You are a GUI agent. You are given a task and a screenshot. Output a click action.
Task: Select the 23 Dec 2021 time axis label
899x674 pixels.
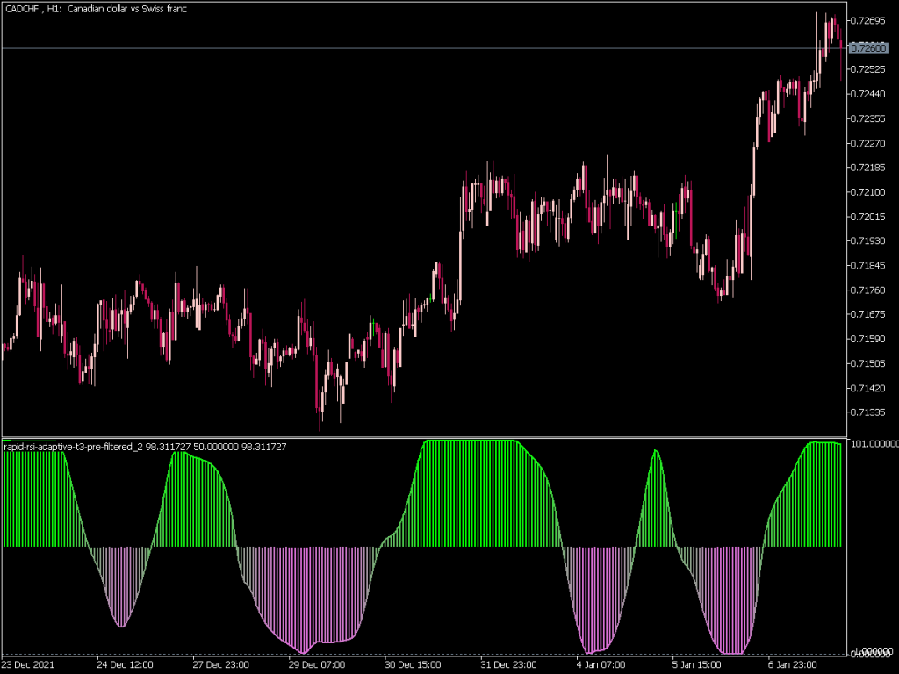[x=26, y=664]
